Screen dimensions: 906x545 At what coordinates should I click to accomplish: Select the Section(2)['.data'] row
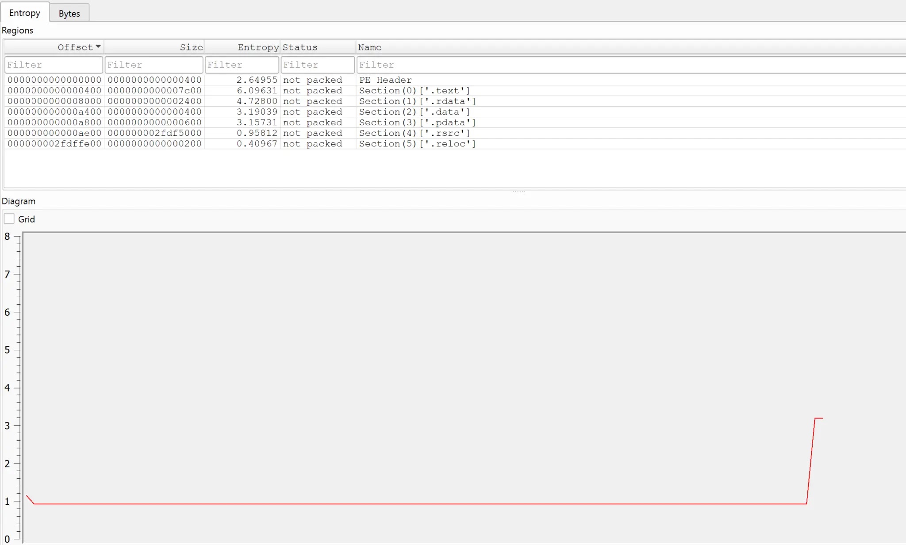[x=455, y=112]
